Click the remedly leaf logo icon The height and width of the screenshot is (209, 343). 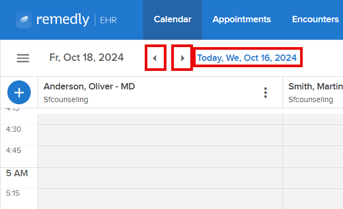coord(24,20)
